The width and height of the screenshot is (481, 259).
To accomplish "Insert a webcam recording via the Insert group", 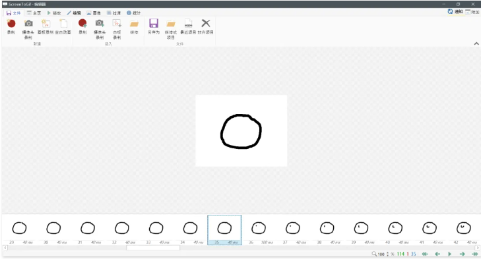I will pos(100,29).
